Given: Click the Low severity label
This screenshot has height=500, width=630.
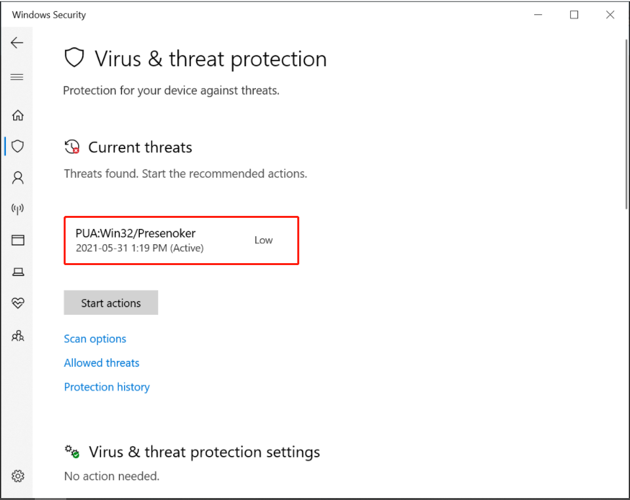Looking at the screenshot, I should click(263, 240).
